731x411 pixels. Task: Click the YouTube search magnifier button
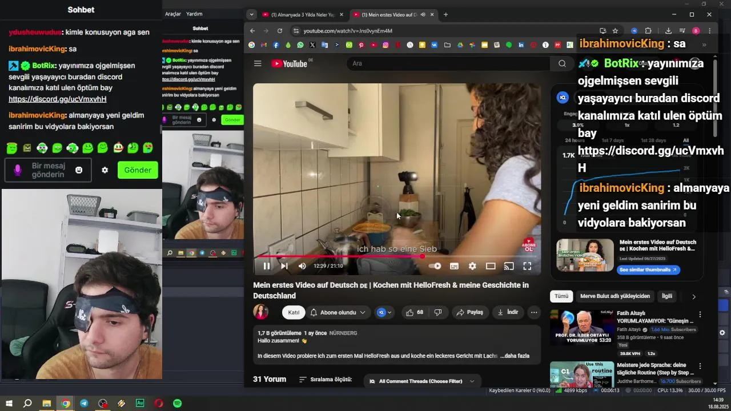point(562,63)
